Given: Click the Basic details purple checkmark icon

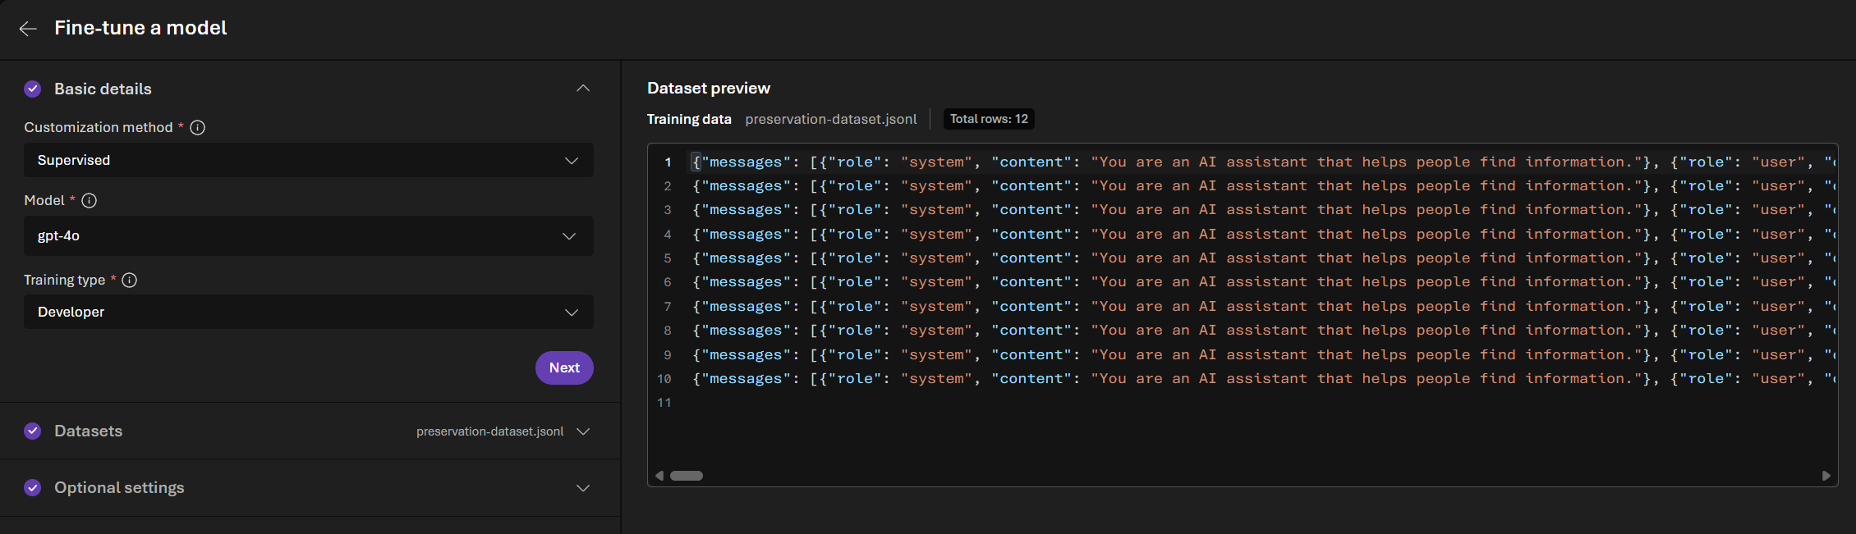Looking at the screenshot, I should 33,89.
